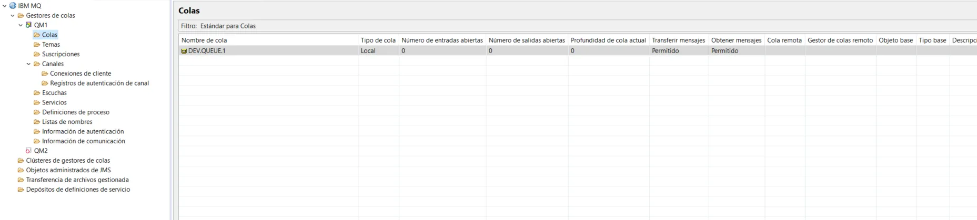
Task: Sort by Tipo de cola column header
Action: (x=378, y=40)
